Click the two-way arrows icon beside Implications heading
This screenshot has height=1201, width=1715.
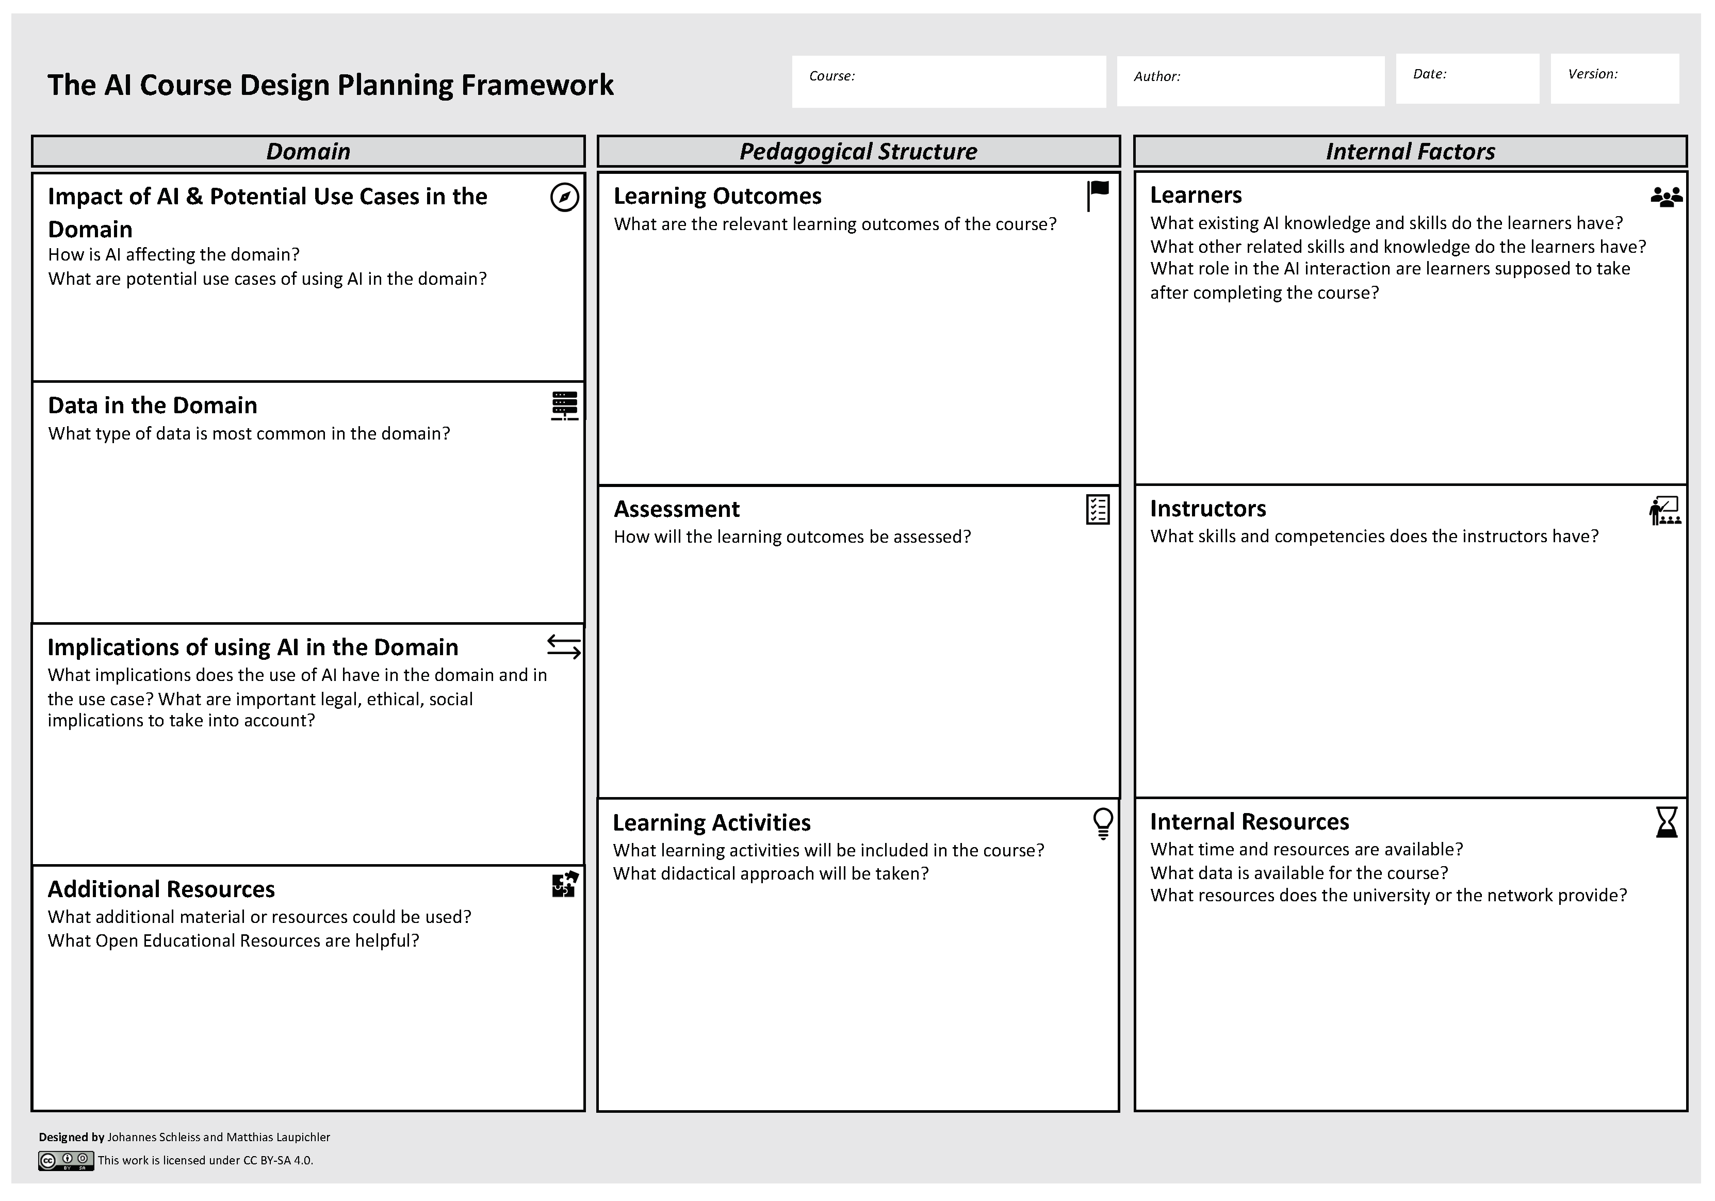[563, 647]
